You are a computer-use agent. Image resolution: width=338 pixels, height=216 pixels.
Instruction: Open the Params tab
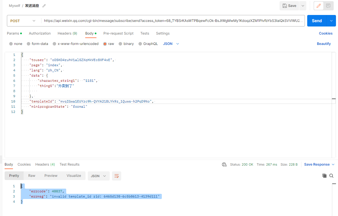[x=14, y=33]
